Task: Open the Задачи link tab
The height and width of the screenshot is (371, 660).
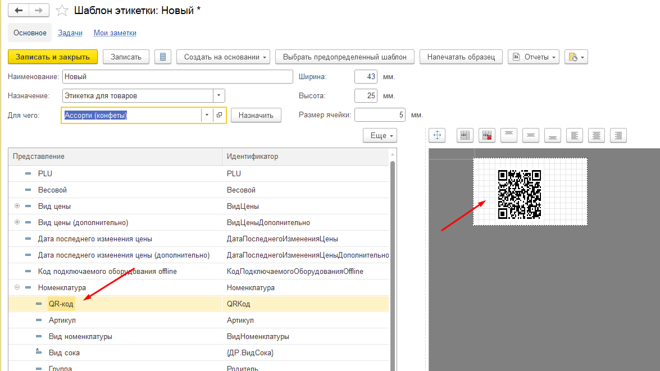Action: coord(70,33)
